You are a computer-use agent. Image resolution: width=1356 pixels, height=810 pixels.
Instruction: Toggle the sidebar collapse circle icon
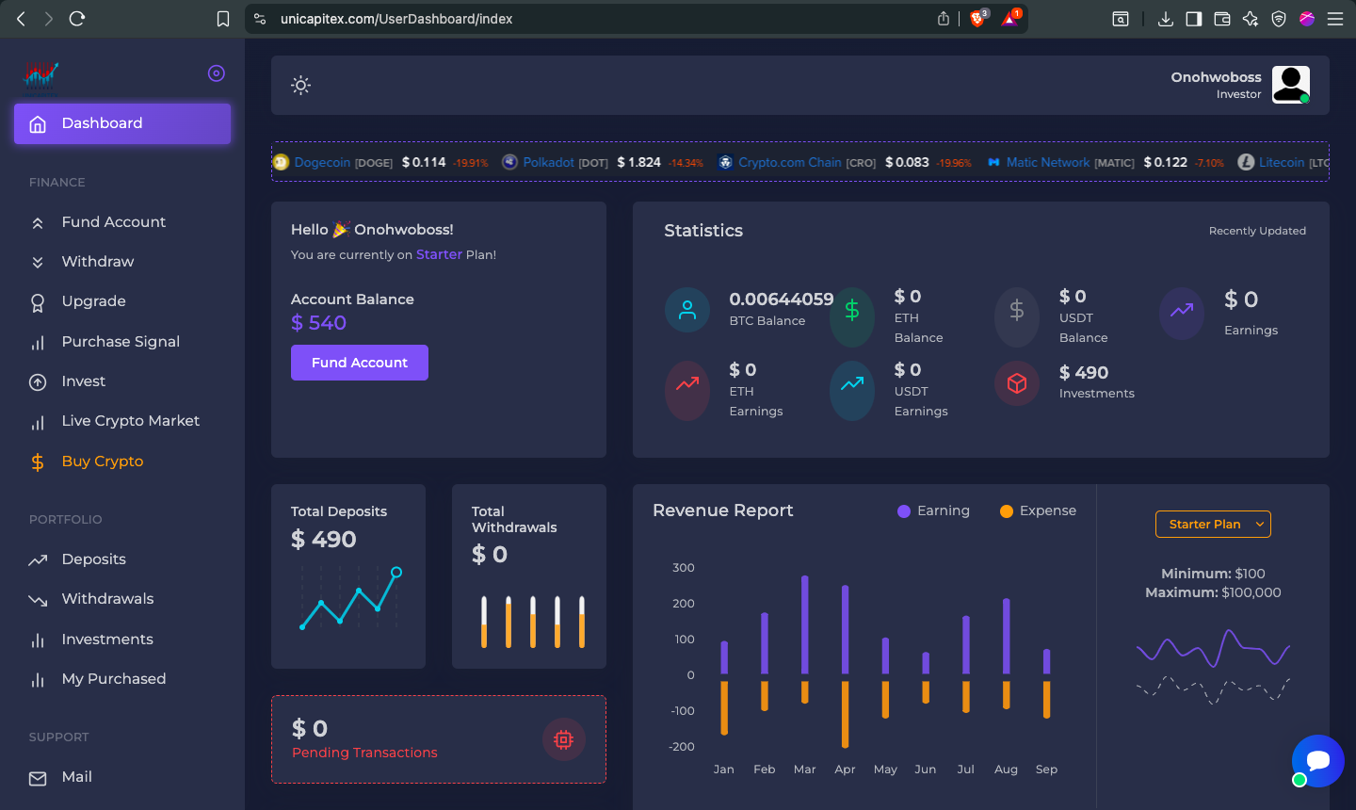coord(217,73)
